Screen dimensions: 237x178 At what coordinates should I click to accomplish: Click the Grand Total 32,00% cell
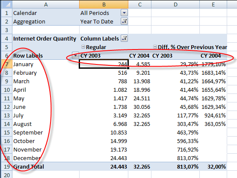(213, 166)
